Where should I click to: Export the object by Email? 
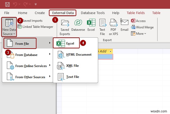(x=124, y=25)
